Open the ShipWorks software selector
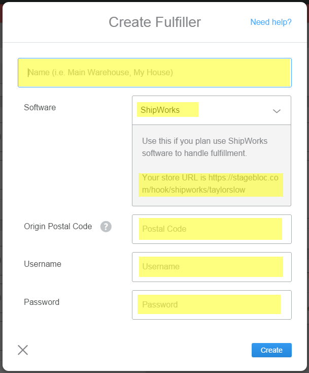Image resolution: width=309 pixels, height=373 pixels. 212,110
